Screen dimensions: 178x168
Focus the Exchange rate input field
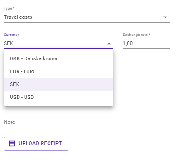[x=146, y=43]
